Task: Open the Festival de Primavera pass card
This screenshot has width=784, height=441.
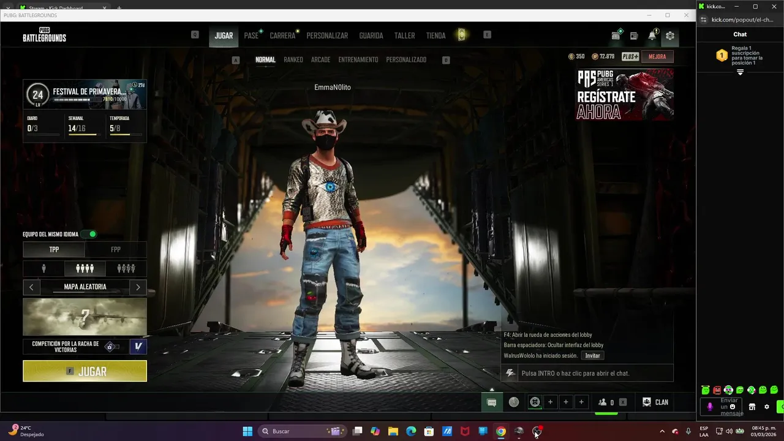Action: pos(85,95)
